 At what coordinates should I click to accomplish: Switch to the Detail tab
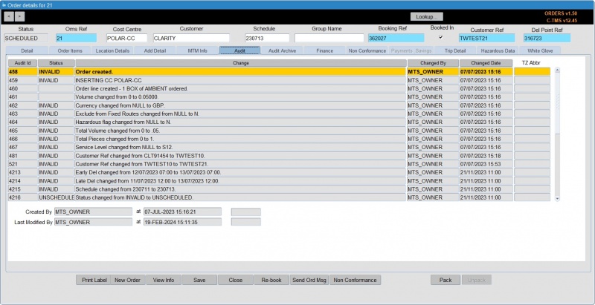(27, 50)
